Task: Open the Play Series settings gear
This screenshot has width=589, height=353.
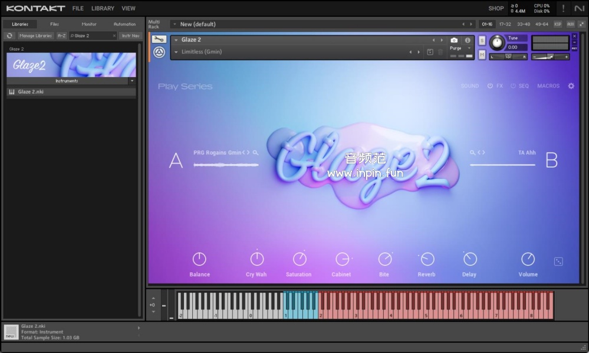Action: pyautogui.click(x=571, y=86)
